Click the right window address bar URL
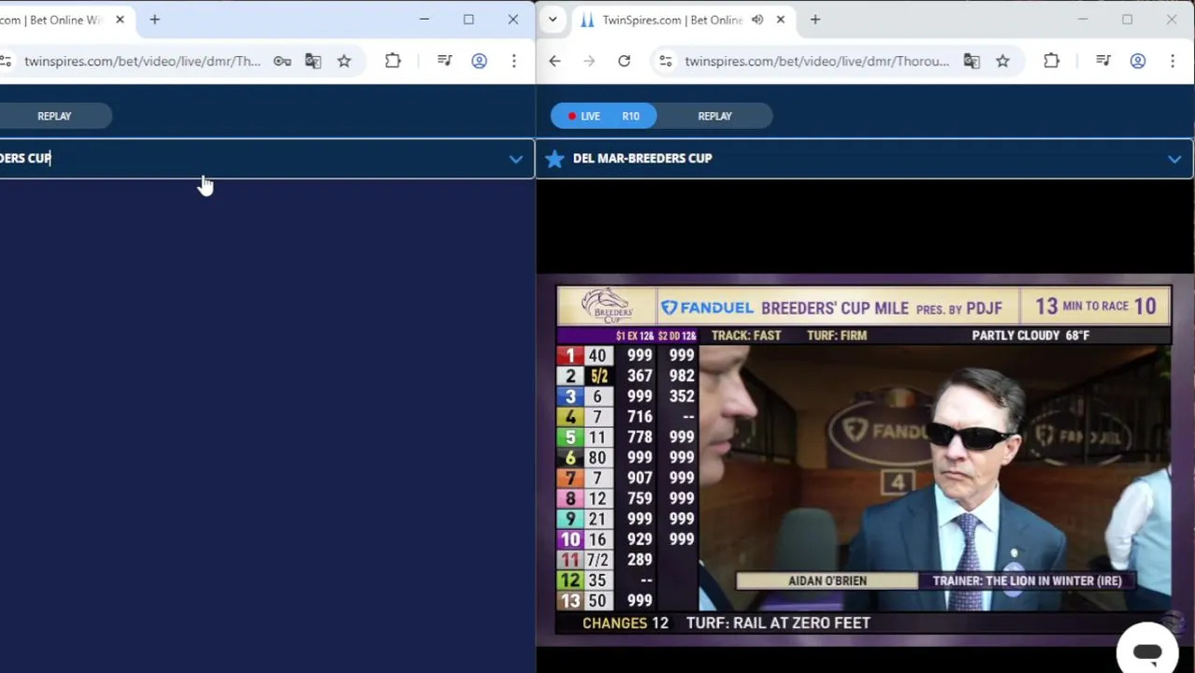 pos(816,62)
